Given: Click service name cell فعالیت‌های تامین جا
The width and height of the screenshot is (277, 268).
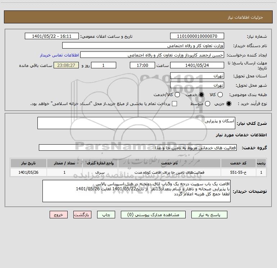Looking at the screenshot, I should (169, 172).
